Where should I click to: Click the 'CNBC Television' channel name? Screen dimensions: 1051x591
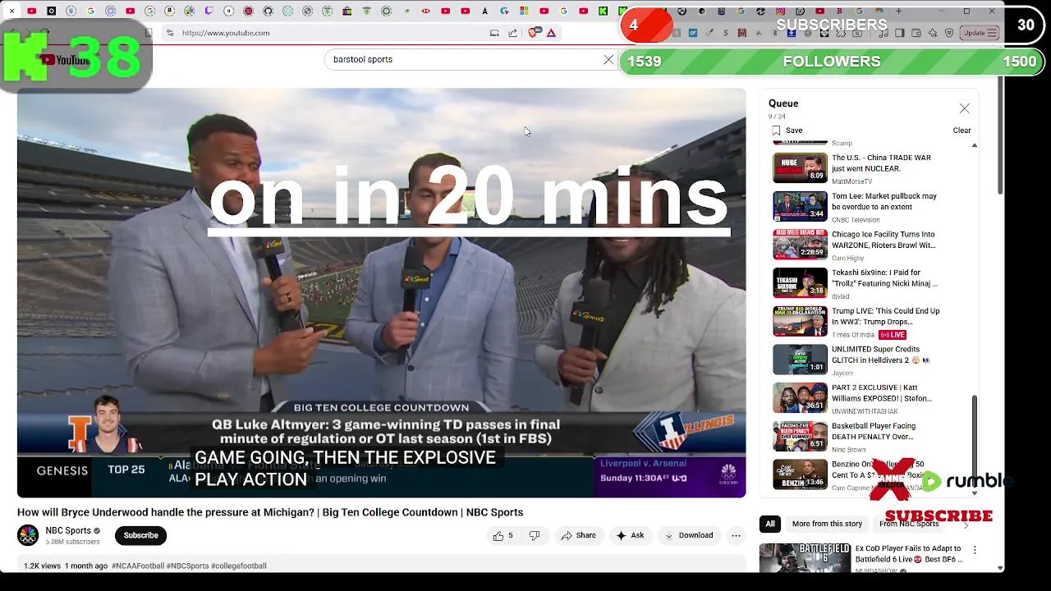click(x=856, y=220)
